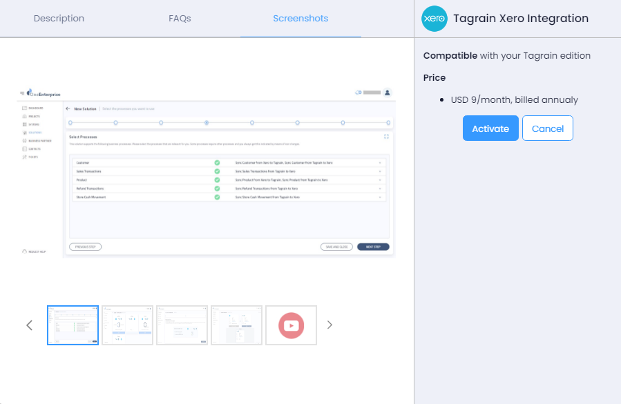Click the OneEnterprise logo in the preview
Viewport: 621px width, 404px height.
point(41,93)
